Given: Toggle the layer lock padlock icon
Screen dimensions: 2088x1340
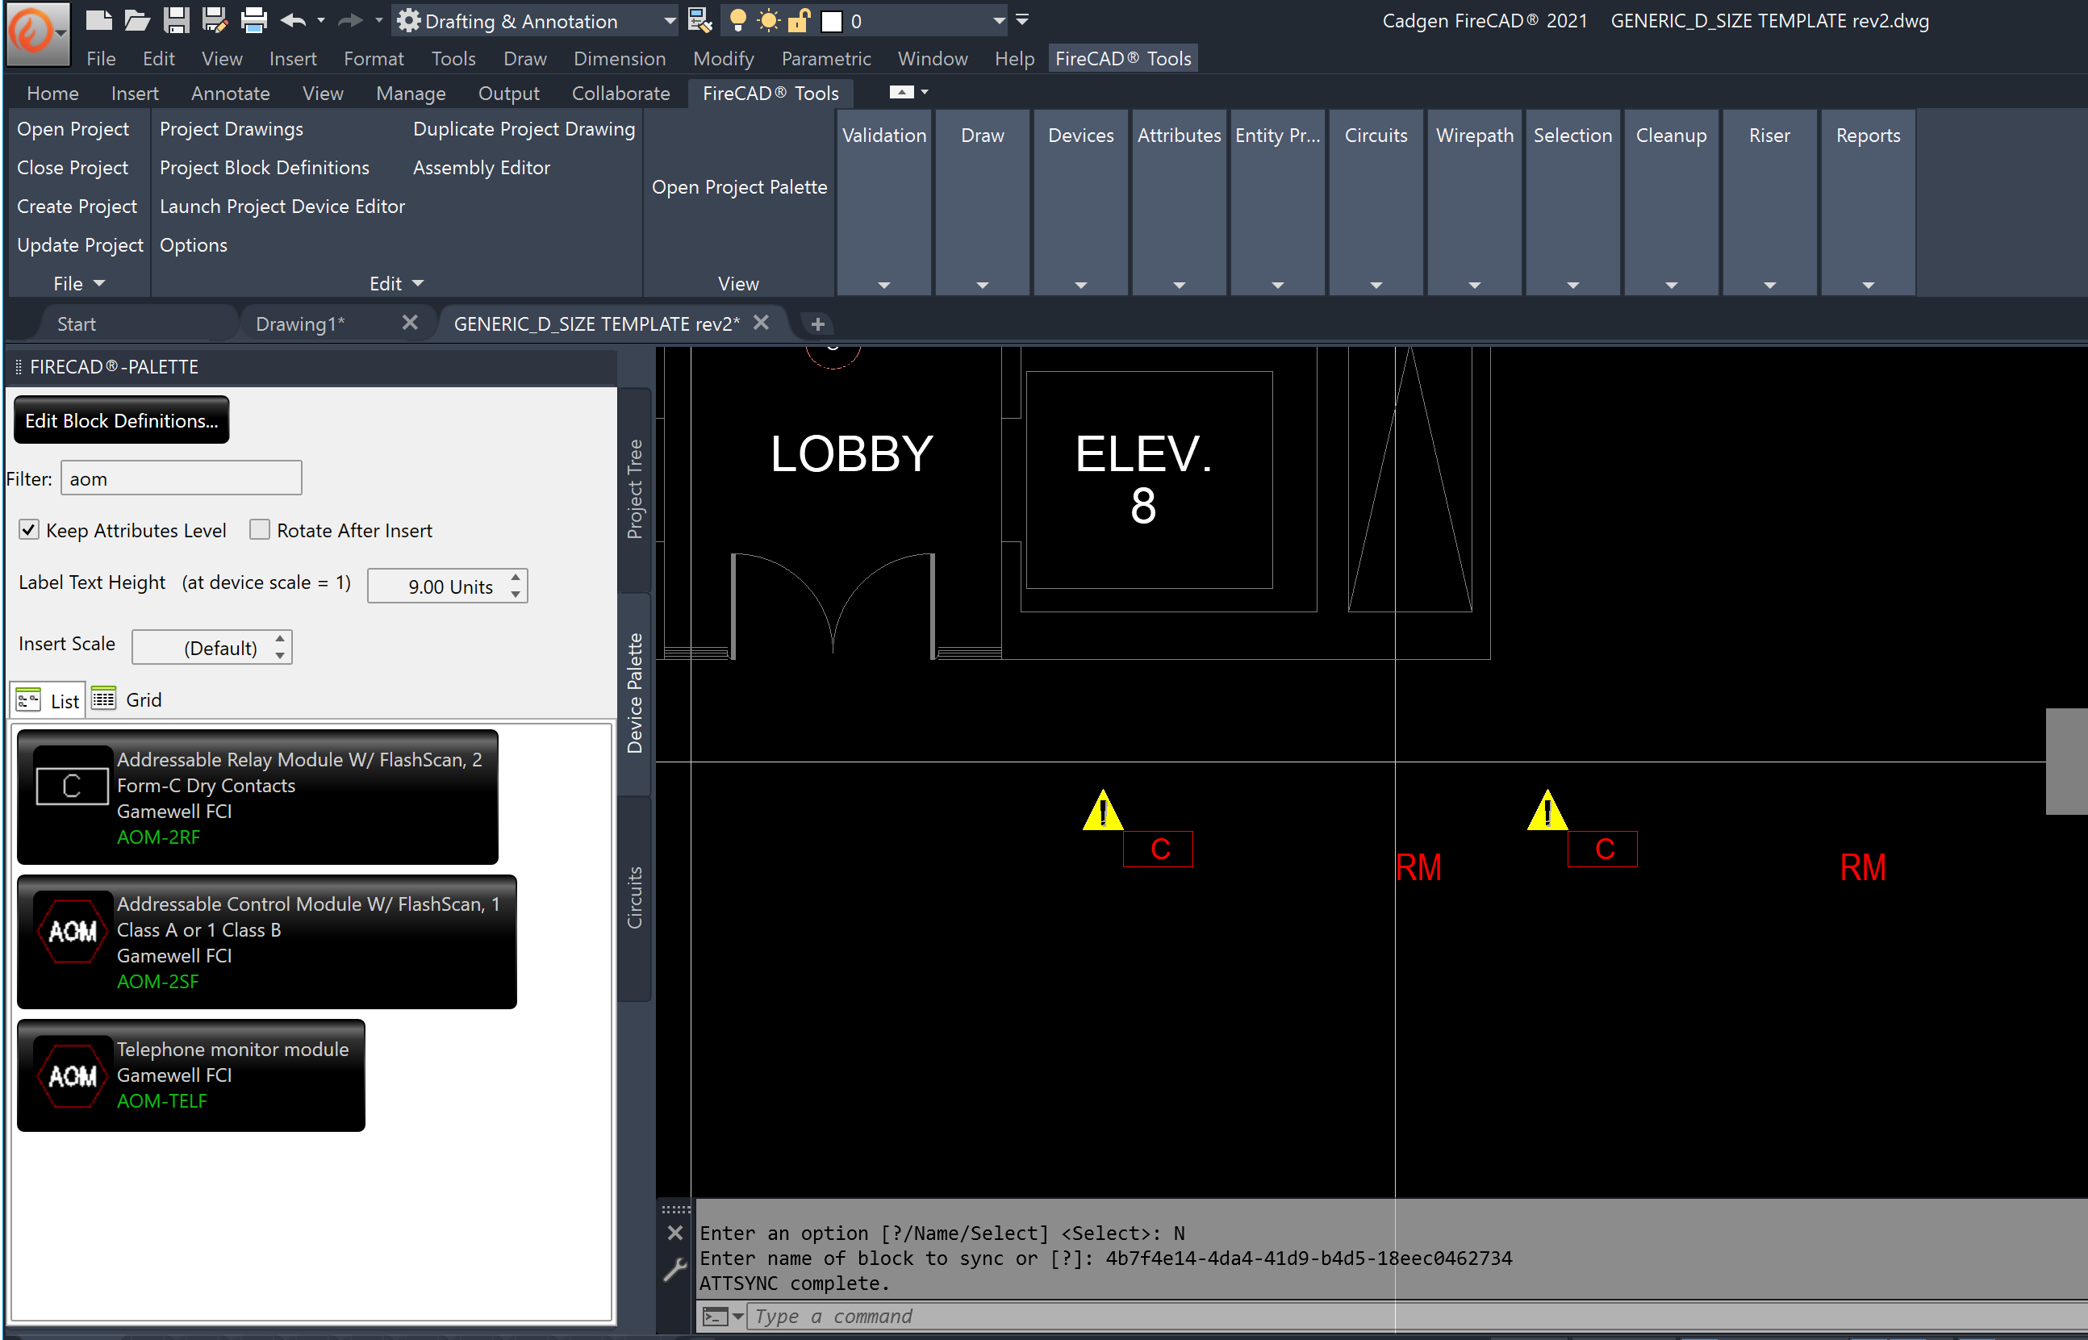Looking at the screenshot, I should coord(799,20).
